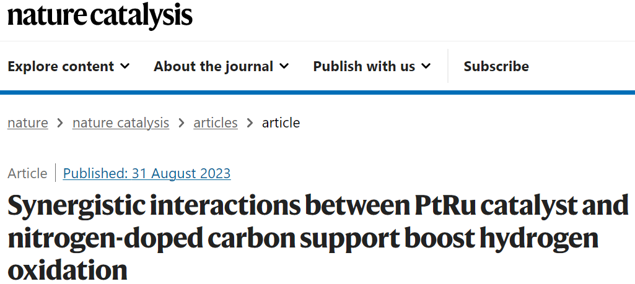Screen dimensions: 635x284
Task: Click the Synergistic interactions article title heading
Action: [x=317, y=238]
